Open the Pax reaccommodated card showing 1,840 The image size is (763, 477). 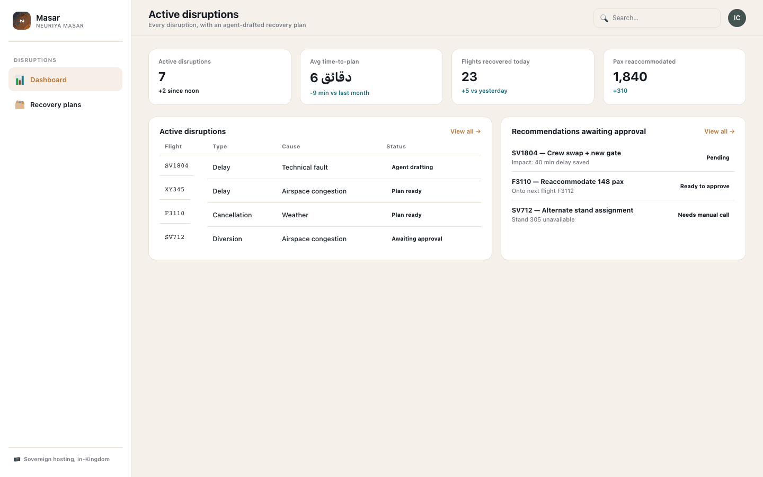(x=675, y=77)
